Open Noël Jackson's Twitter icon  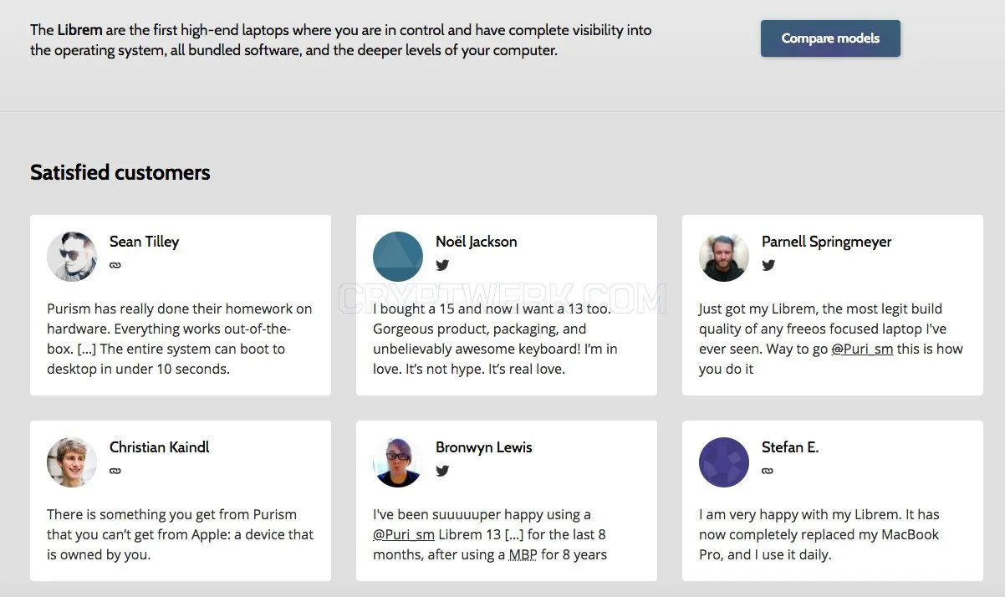tap(442, 265)
